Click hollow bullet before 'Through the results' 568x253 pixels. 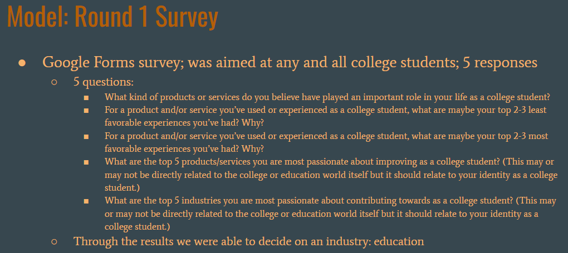point(55,241)
